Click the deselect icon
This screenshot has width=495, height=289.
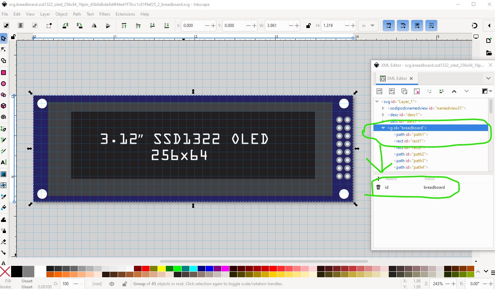click(x=35, y=25)
